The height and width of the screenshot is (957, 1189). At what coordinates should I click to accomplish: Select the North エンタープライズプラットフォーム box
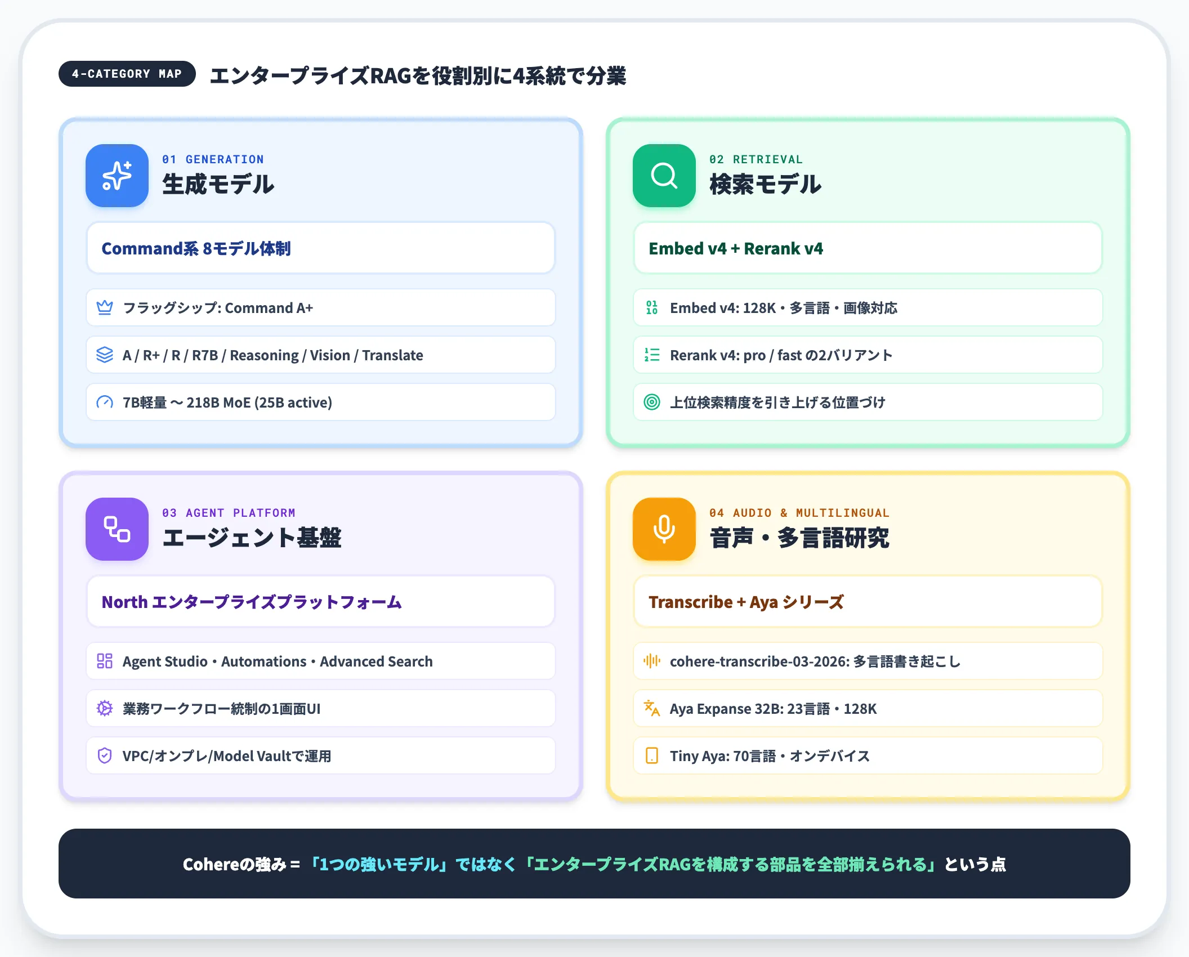tap(321, 602)
